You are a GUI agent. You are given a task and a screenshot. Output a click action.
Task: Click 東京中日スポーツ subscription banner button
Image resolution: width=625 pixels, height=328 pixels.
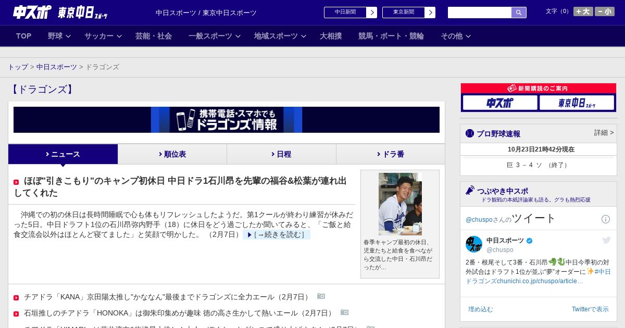click(577, 103)
